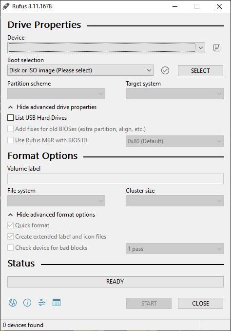Image resolution: width=231 pixels, height=331 pixels.
Task: Click the START button
Action: (x=149, y=303)
